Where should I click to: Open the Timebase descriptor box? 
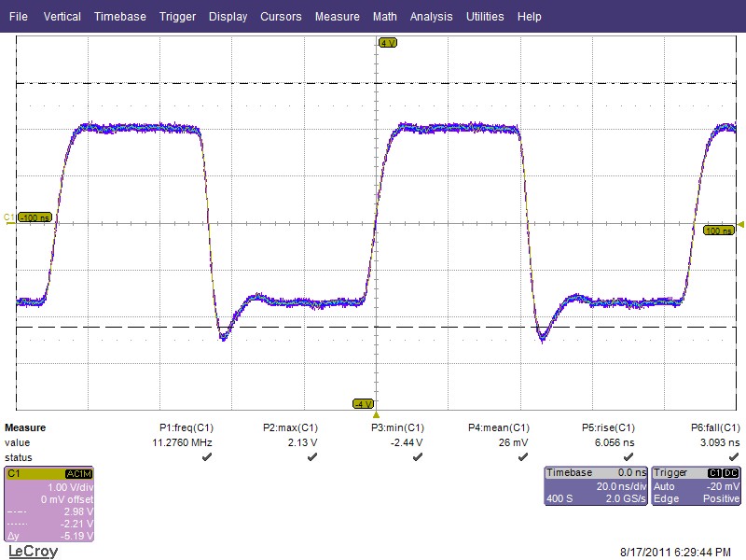[596, 485]
